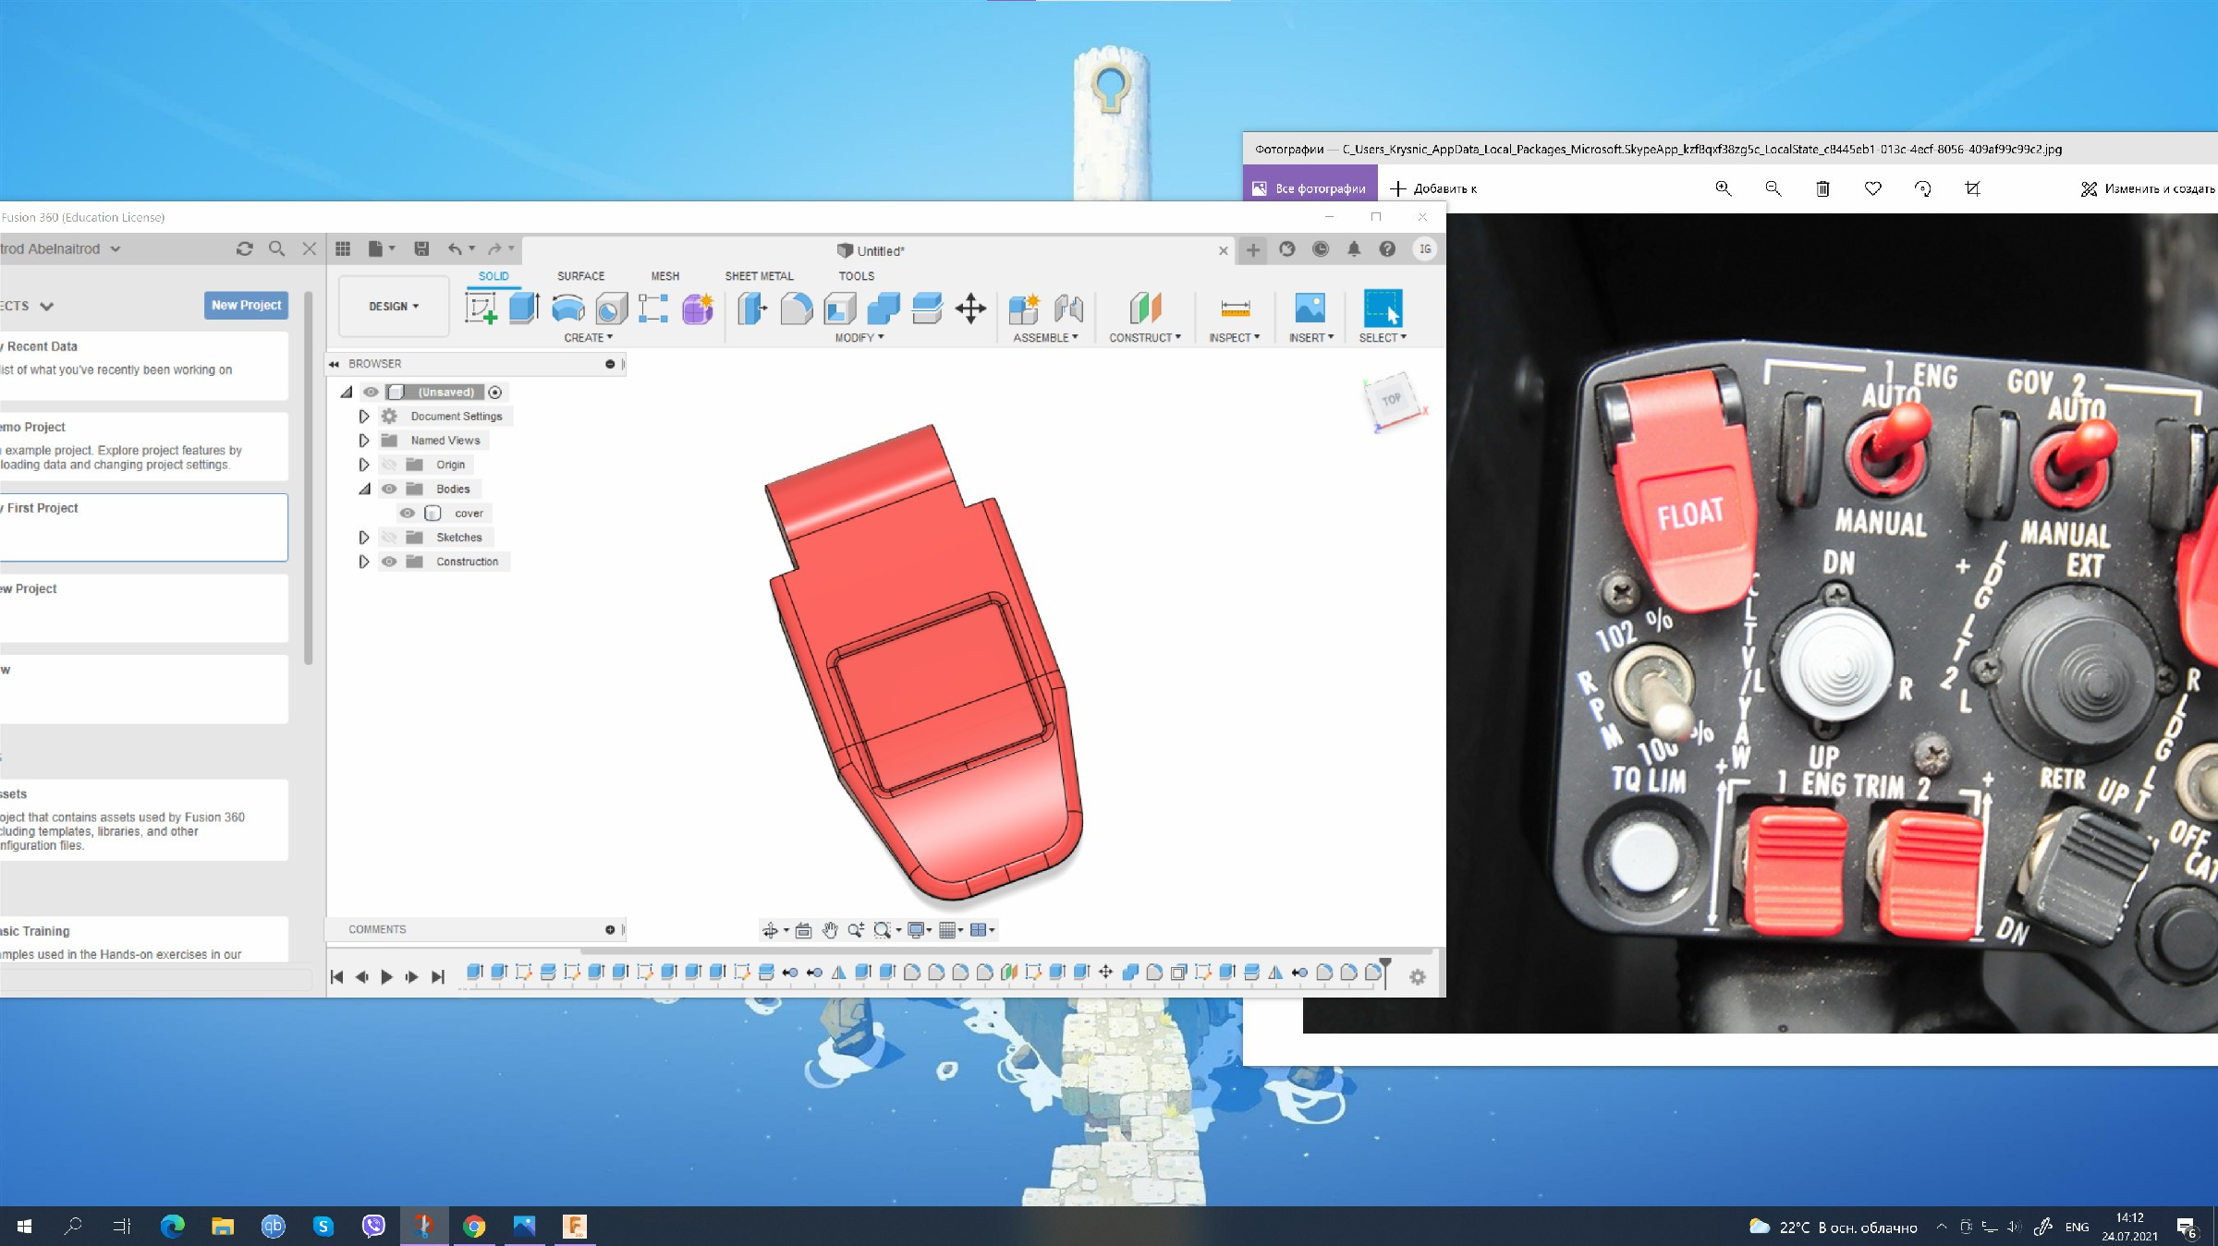Click Добавить к in Photos window
Image resolution: width=2218 pixels, height=1246 pixels.
[x=1433, y=188]
